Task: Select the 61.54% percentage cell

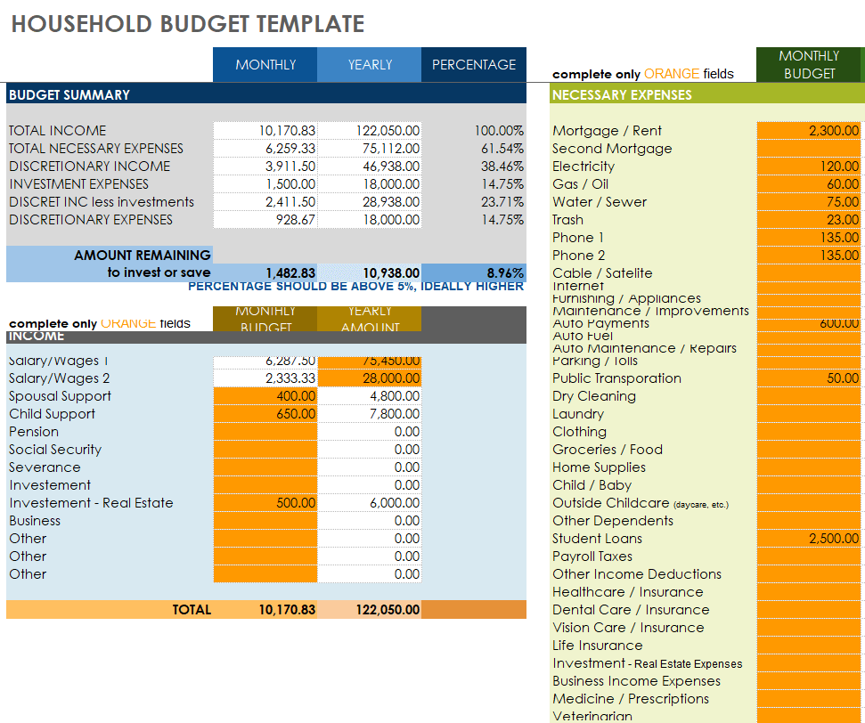Action: click(474, 149)
